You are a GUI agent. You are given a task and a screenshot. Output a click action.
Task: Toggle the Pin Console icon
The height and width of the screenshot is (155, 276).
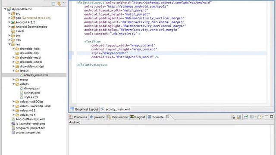tap(246, 117)
